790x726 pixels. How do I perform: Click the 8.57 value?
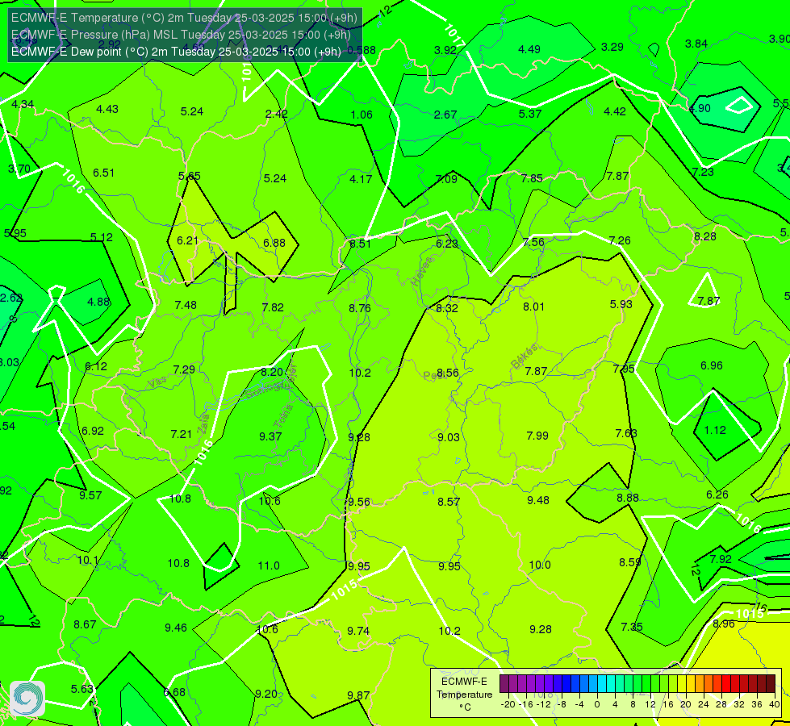(449, 502)
